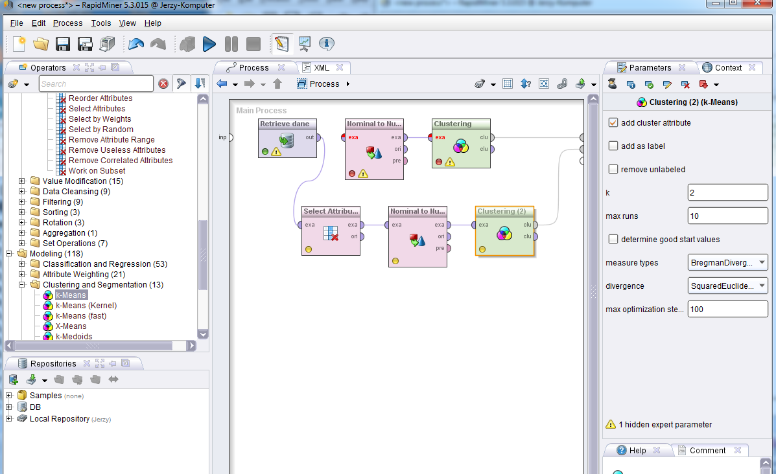Collapse Clustering and Segmentation folder
776x474 pixels.
[22, 285]
